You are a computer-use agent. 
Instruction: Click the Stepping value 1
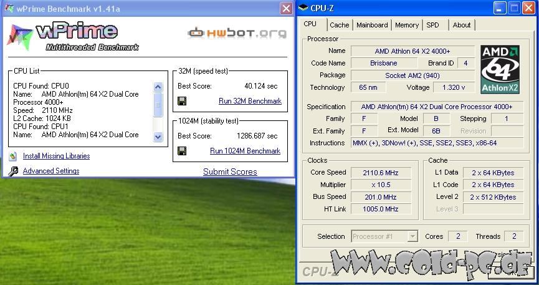point(507,118)
